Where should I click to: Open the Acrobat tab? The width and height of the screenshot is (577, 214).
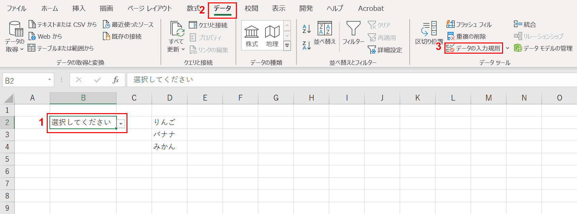[371, 8]
